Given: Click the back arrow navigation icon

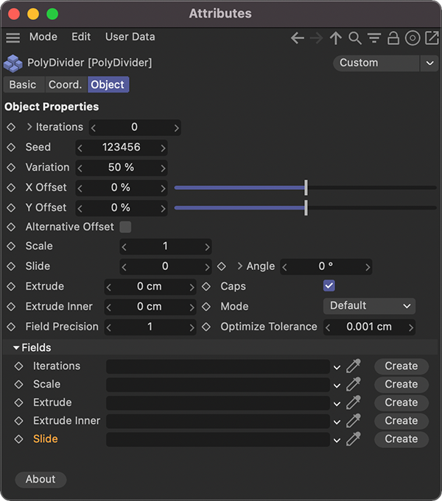Looking at the screenshot, I should [298, 38].
